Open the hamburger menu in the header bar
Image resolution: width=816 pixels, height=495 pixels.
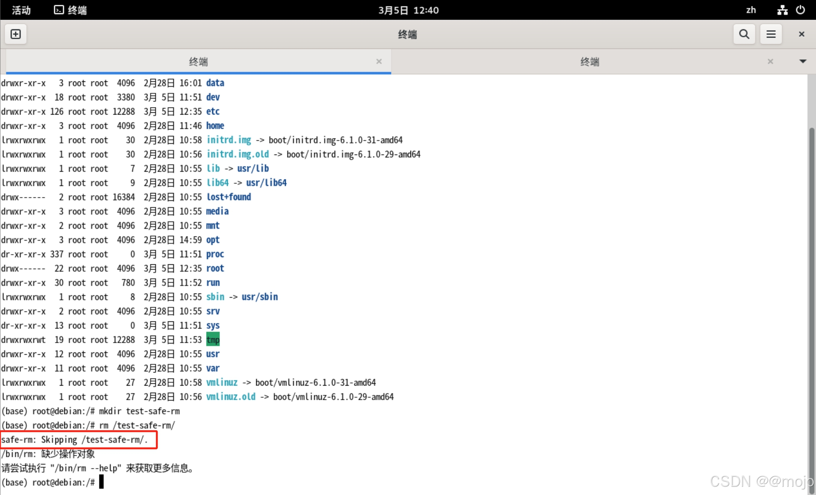tap(771, 34)
